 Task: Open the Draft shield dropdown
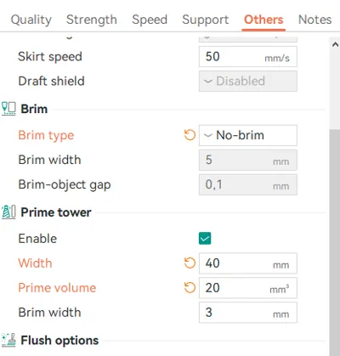click(248, 81)
